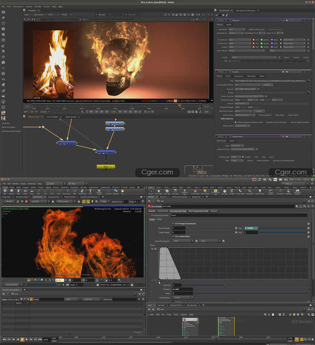Adjust the ramp Value slider
315x345 pixels.
coord(251,293)
